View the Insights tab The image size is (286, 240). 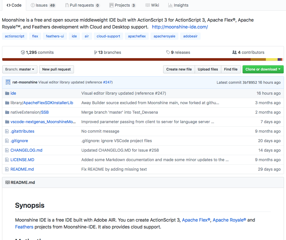pyautogui.click(x=178, y=5)
